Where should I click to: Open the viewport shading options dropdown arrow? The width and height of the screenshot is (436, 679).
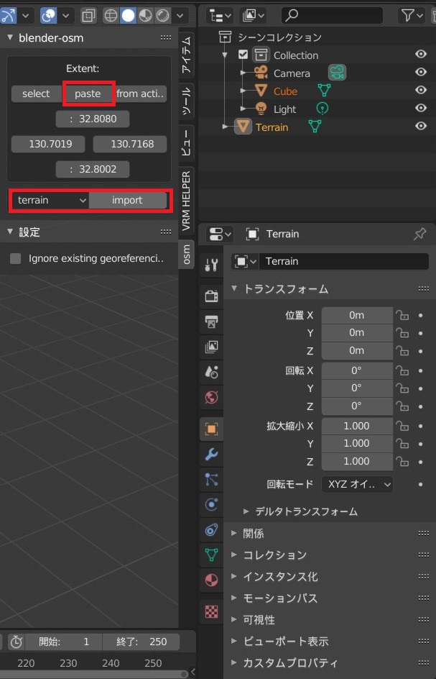point(180,16)
